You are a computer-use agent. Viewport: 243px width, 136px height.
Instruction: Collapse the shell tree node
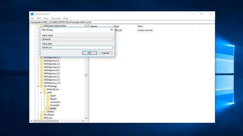point(41,93)
